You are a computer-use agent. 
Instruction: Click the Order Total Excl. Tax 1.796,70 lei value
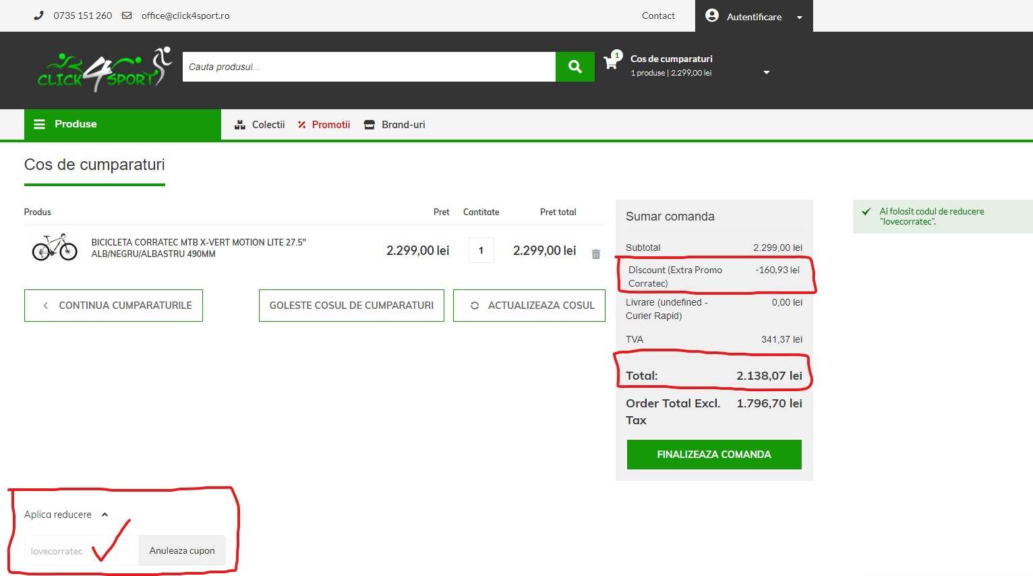click(769, 403)
